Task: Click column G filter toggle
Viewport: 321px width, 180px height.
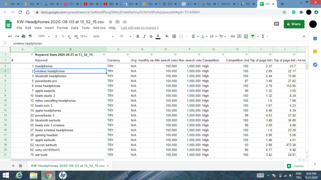Action: click(x=222, y=55)
